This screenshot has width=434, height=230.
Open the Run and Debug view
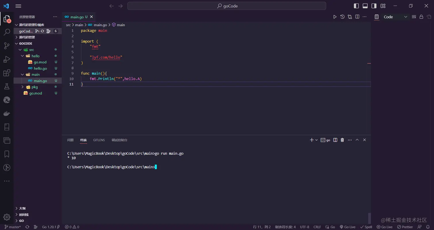point(7,59)
